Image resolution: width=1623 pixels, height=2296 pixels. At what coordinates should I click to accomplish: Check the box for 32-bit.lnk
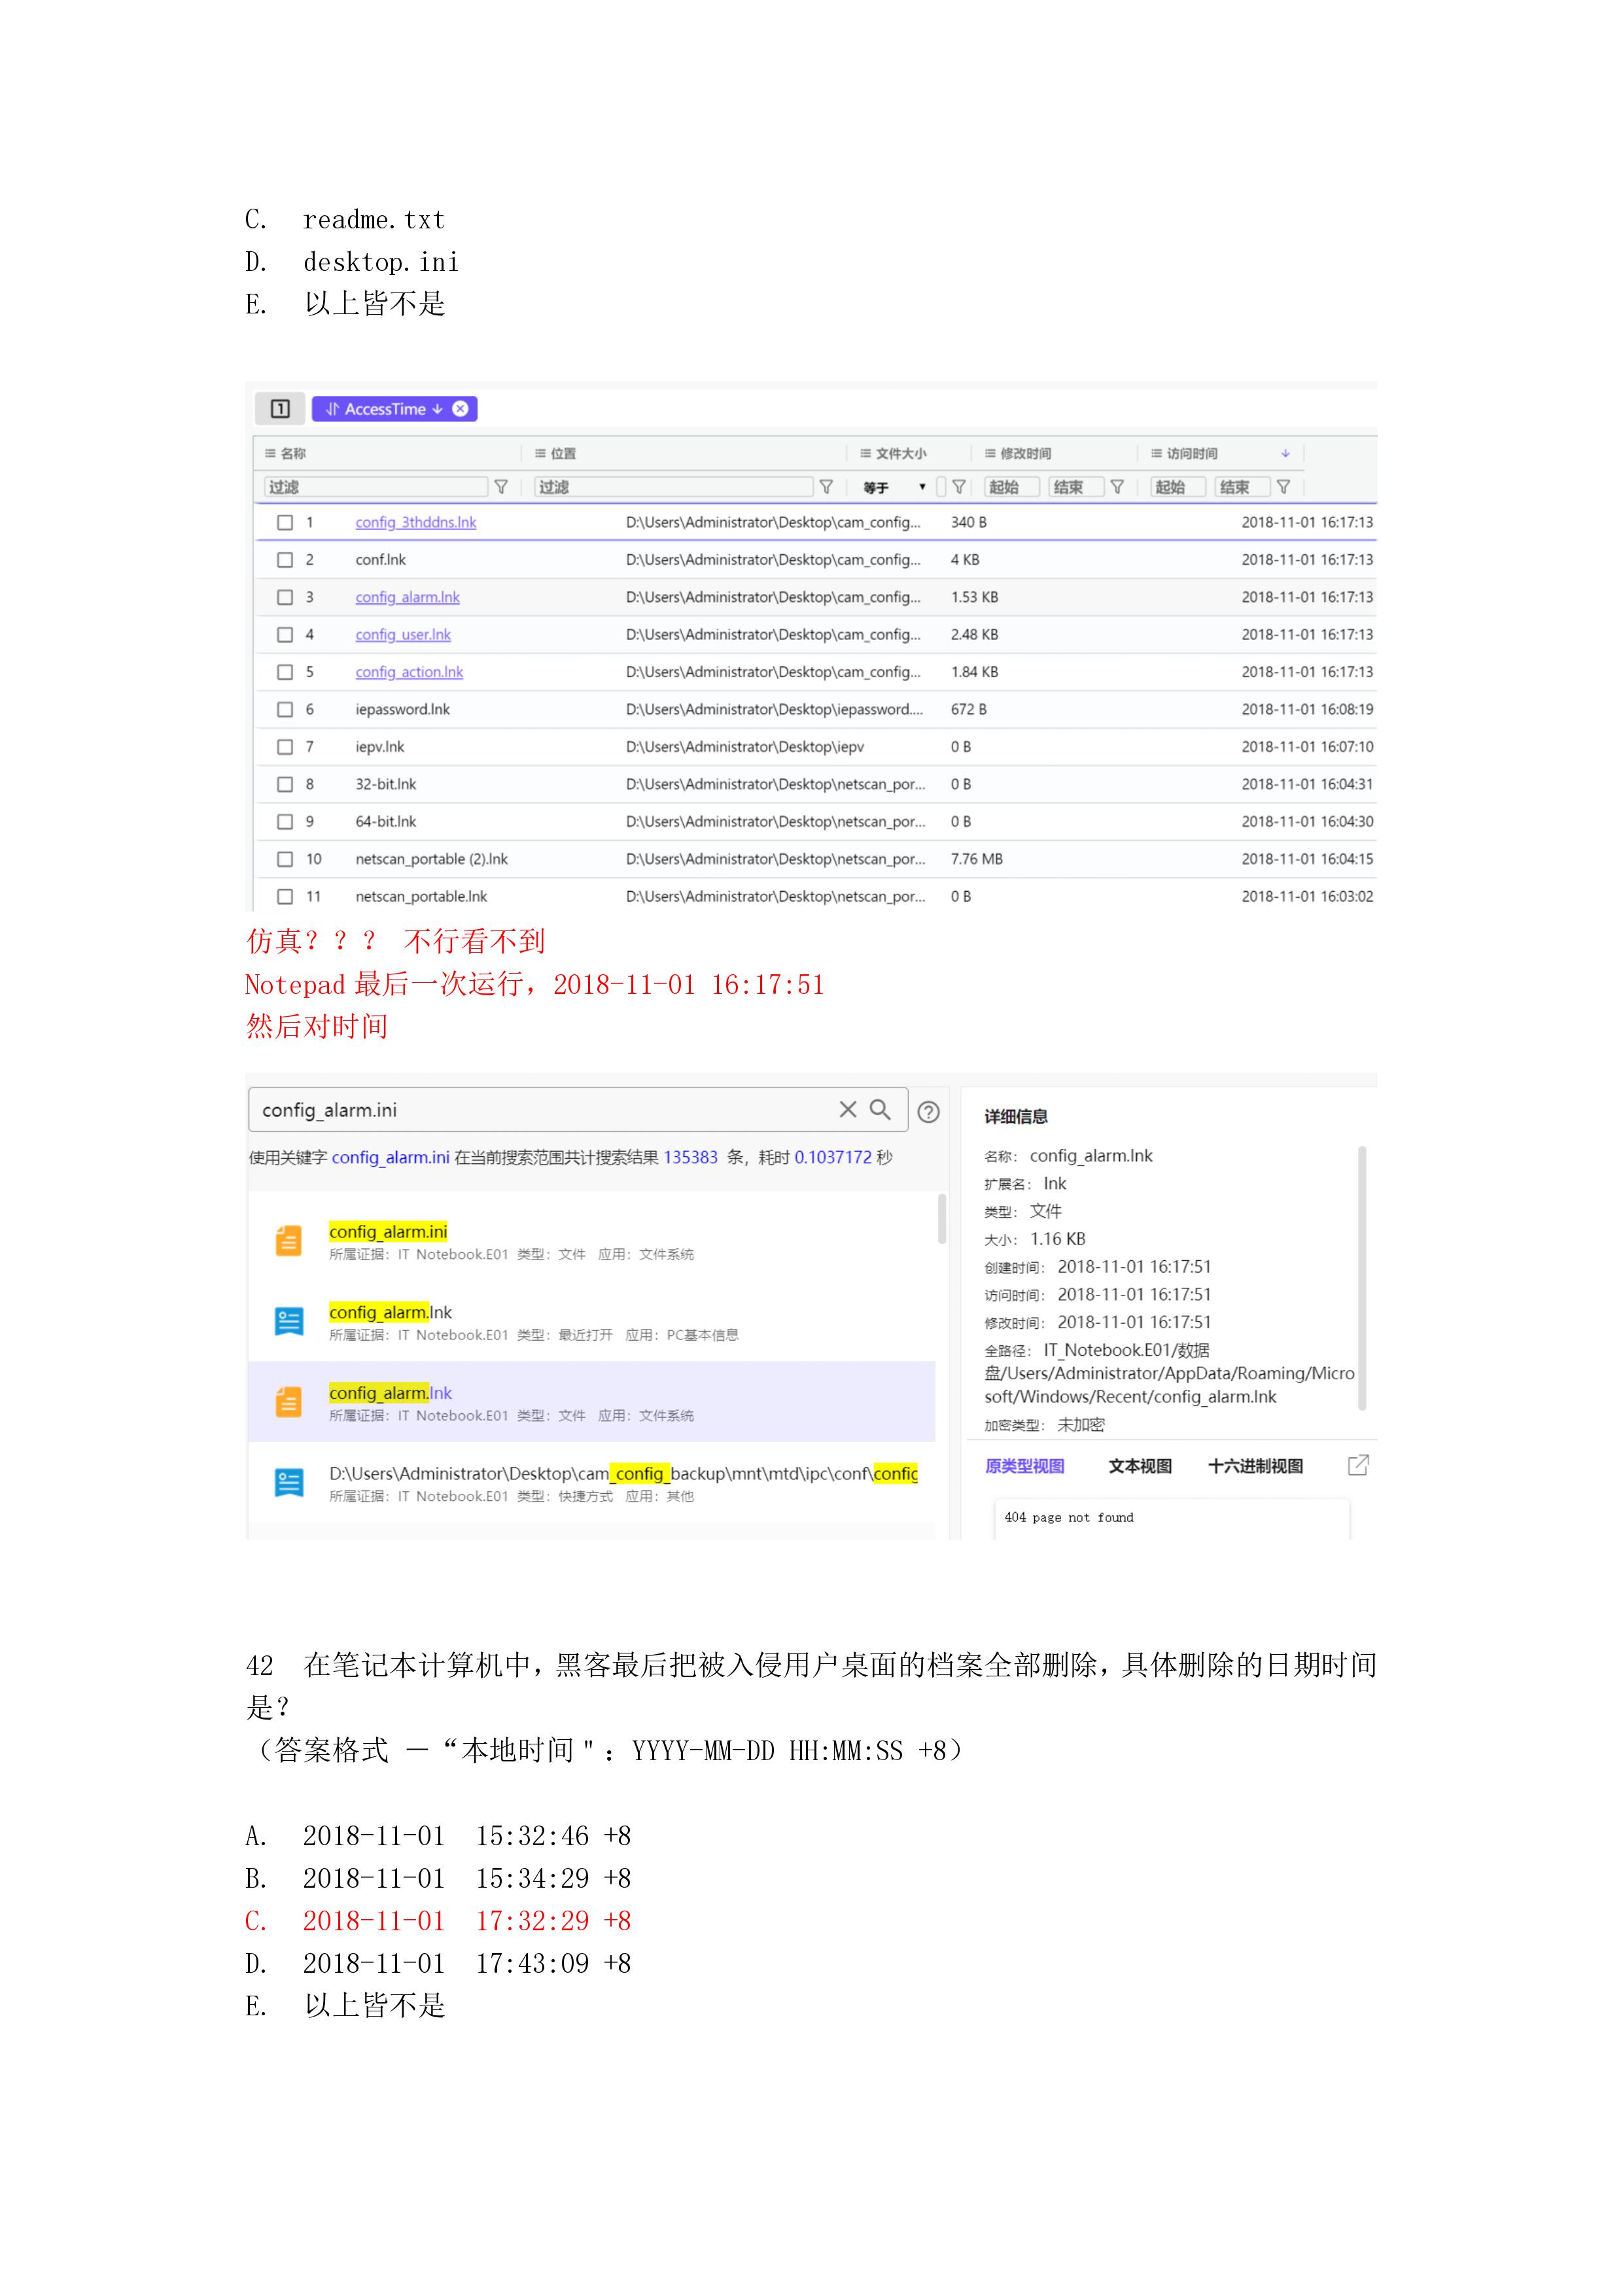pyautogui.click(x=285, y=784)
